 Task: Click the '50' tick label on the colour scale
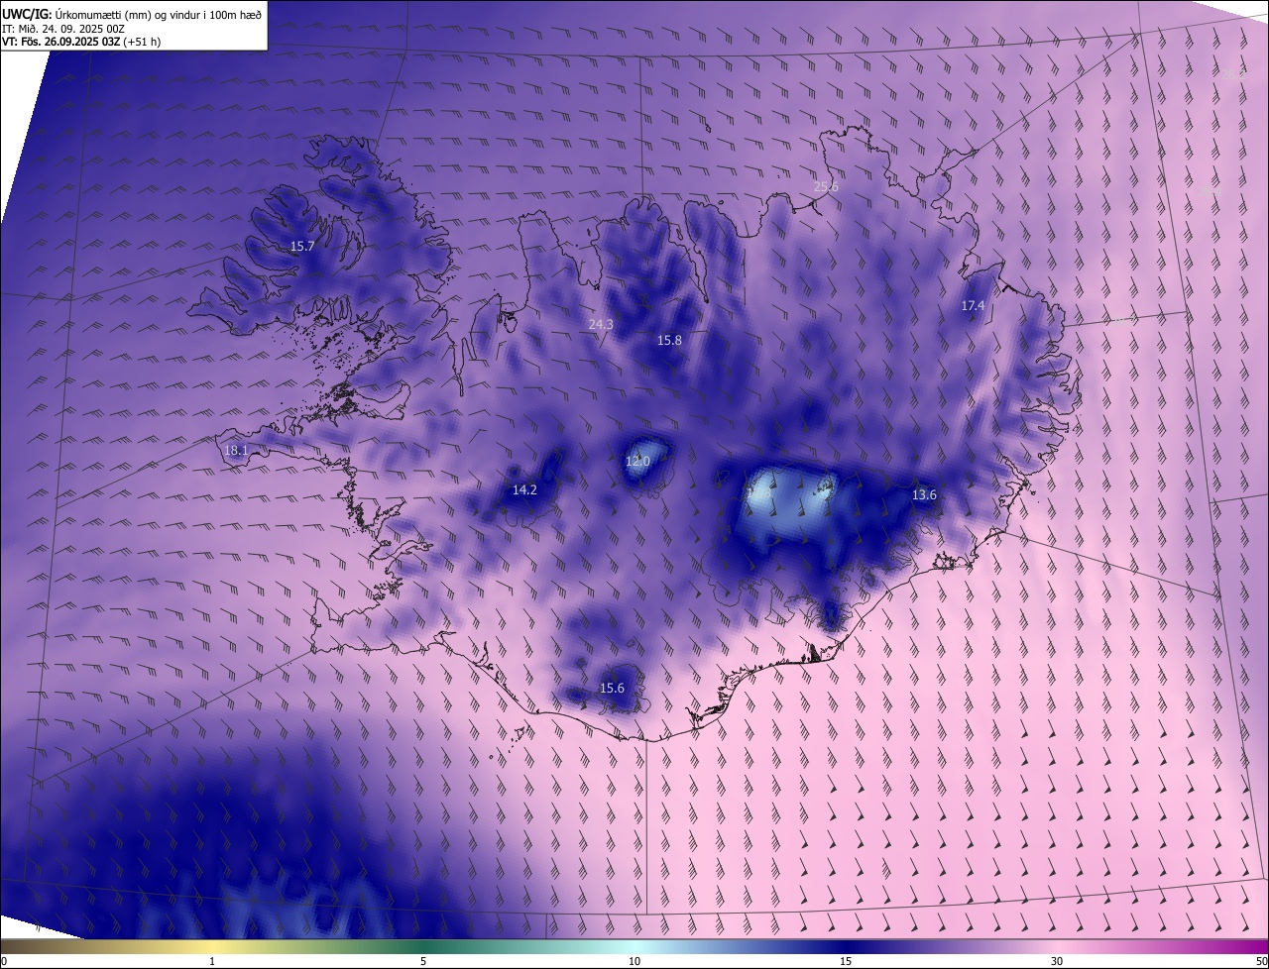tap(1261, 961)
